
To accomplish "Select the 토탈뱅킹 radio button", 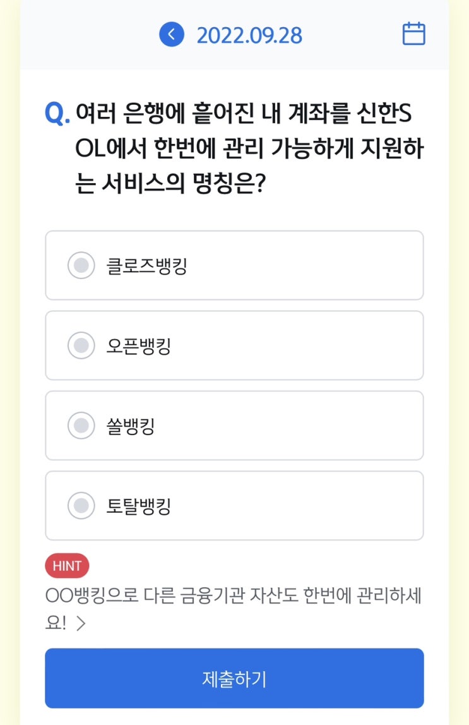I will point(81,506).
